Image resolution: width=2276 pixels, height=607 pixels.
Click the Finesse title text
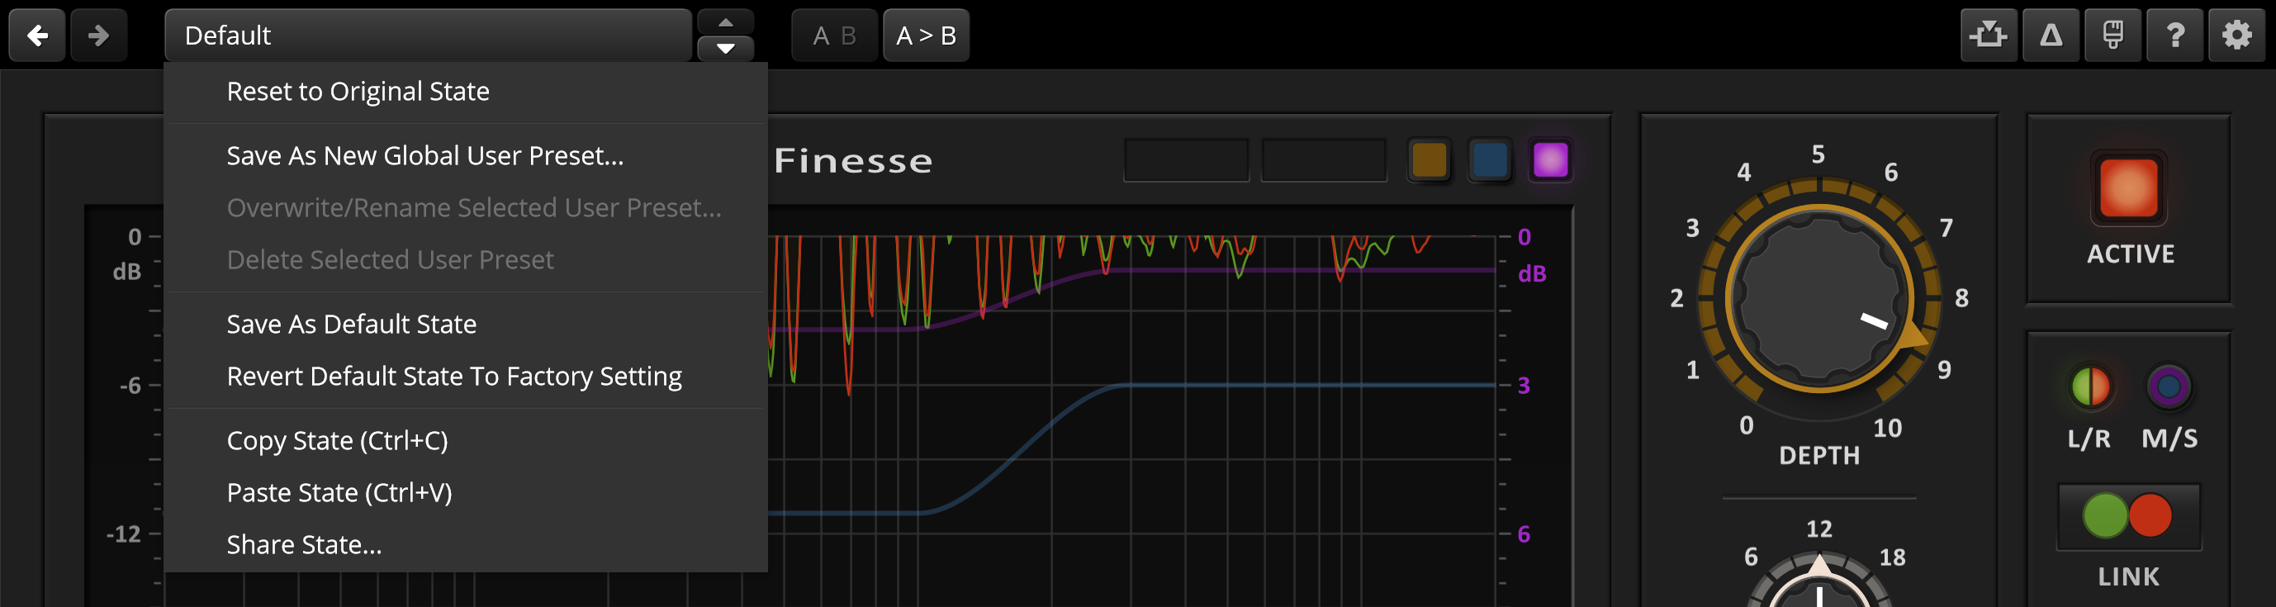(x=854, y=161)
